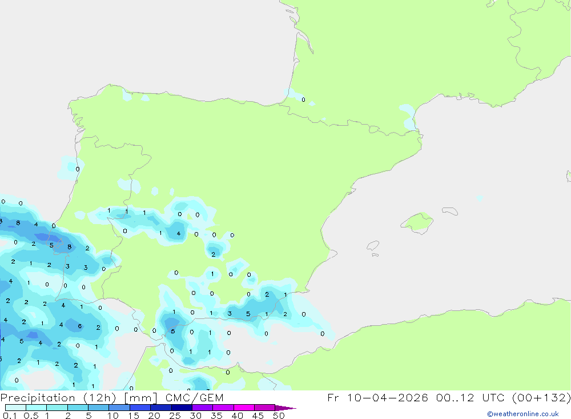Pick the legend swatch between 20 and 25
Screen dimensions: 571x419
161,408
